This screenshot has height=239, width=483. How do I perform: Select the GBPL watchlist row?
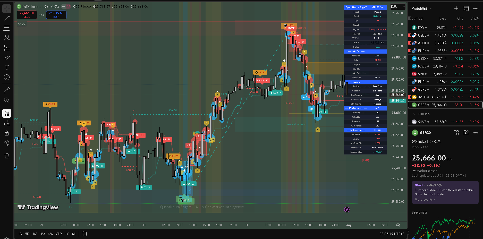pos(445,89)
